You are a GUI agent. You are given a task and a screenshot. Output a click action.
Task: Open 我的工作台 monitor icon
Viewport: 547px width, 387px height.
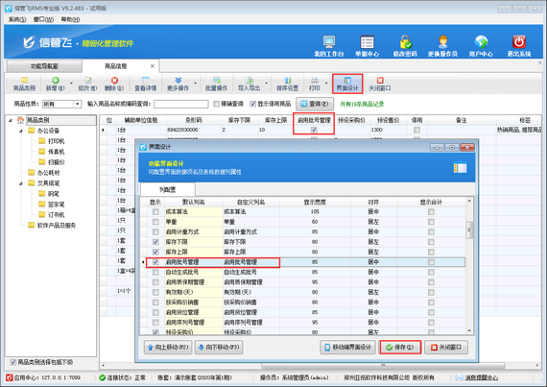[328, 42]
